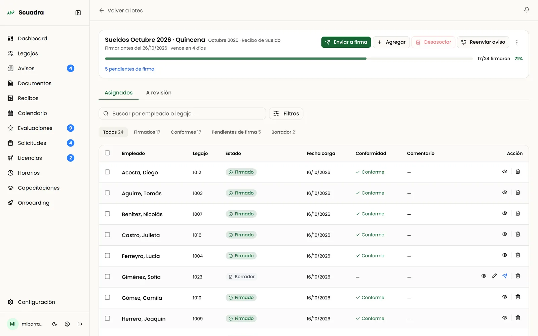This screenshot has height=336, width=538.
Task: Open the three-dot more options menu
Action: (517, 42)
